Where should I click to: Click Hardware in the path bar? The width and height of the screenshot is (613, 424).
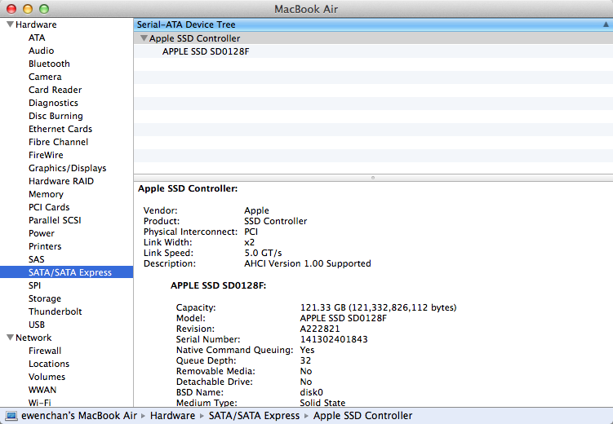tap(172, 416)
